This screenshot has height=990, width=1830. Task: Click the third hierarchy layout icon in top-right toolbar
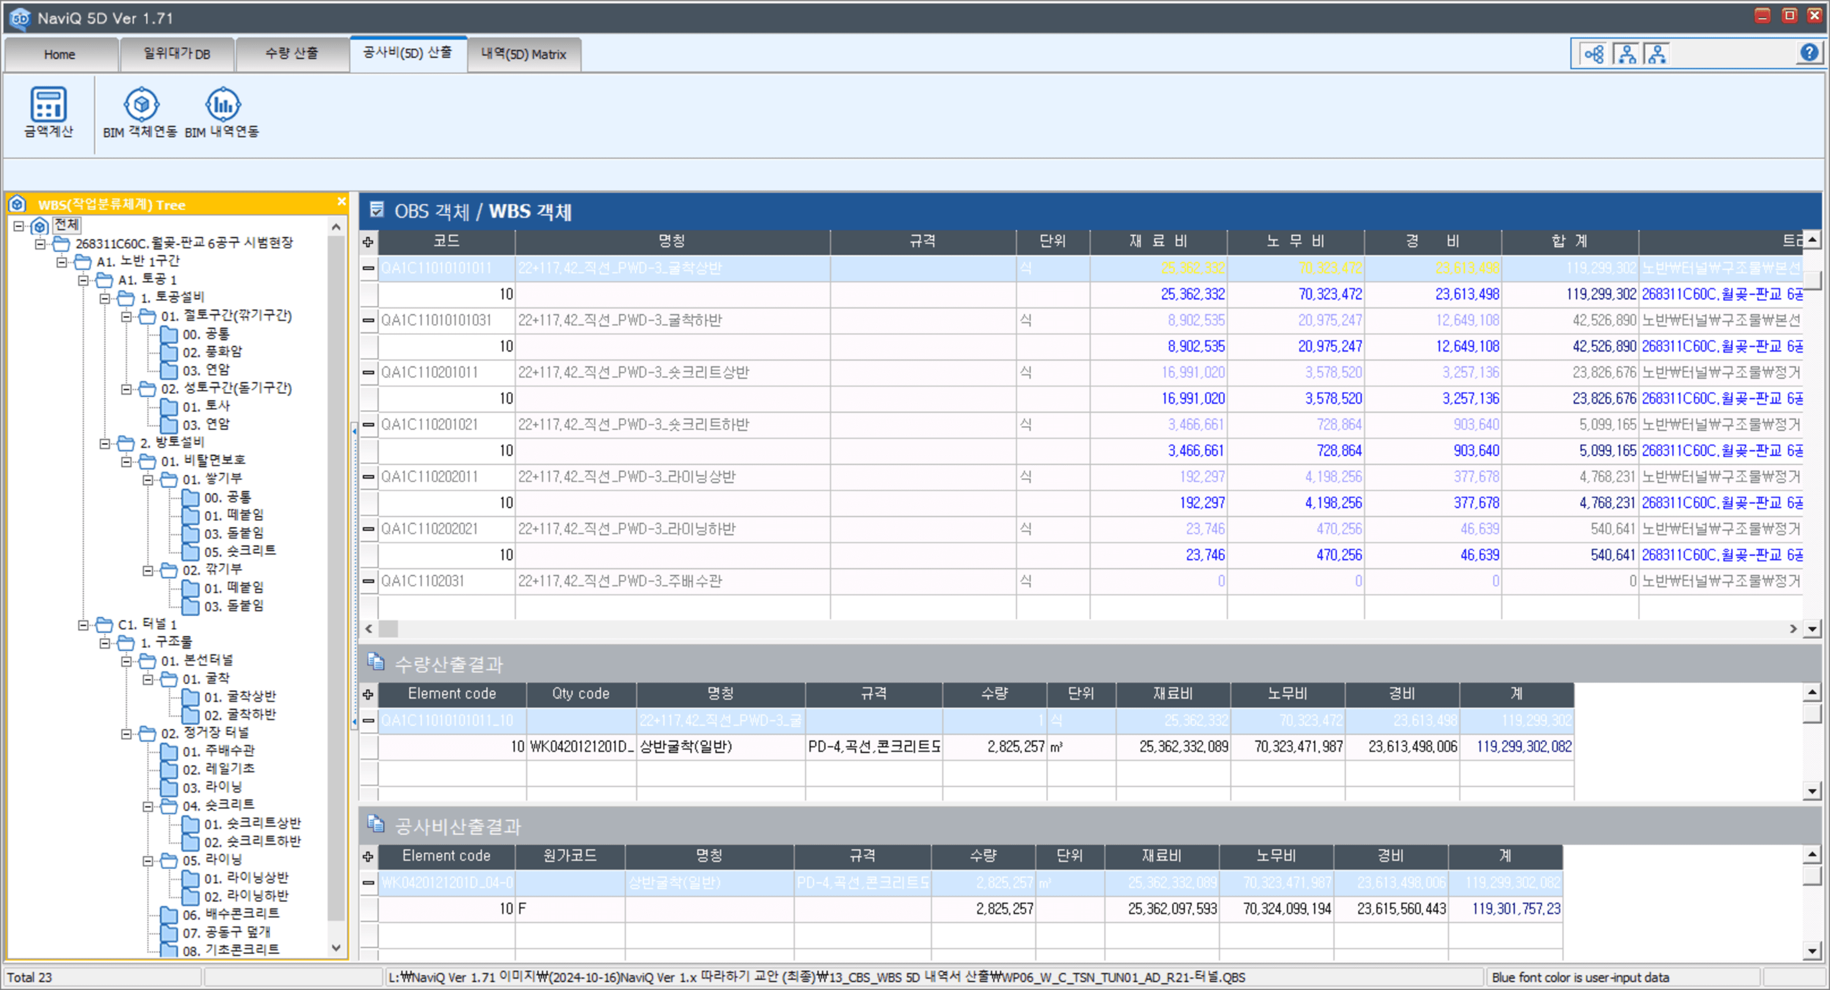[x=1657, y=54]
